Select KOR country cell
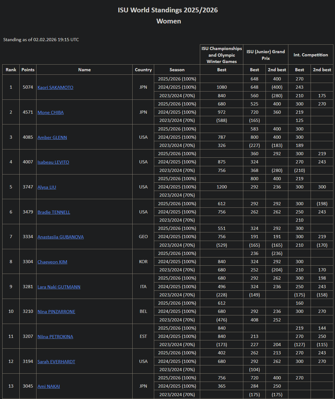Viewport: 335px width, 399px height. 143,262
